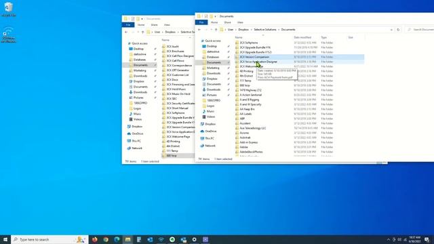Open Microsoft Edge from the taskbar
The image size is (434, 244).
tap(117, 239)
